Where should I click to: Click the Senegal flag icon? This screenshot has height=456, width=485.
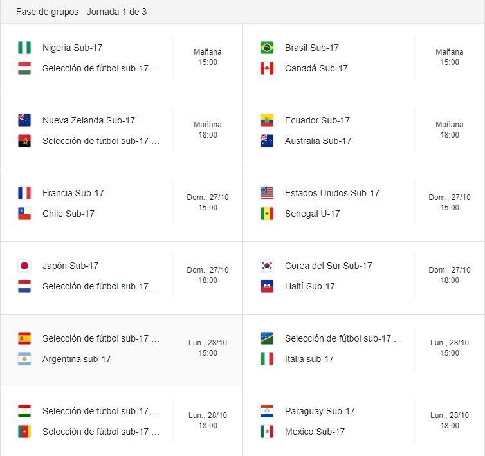point(267,214)
